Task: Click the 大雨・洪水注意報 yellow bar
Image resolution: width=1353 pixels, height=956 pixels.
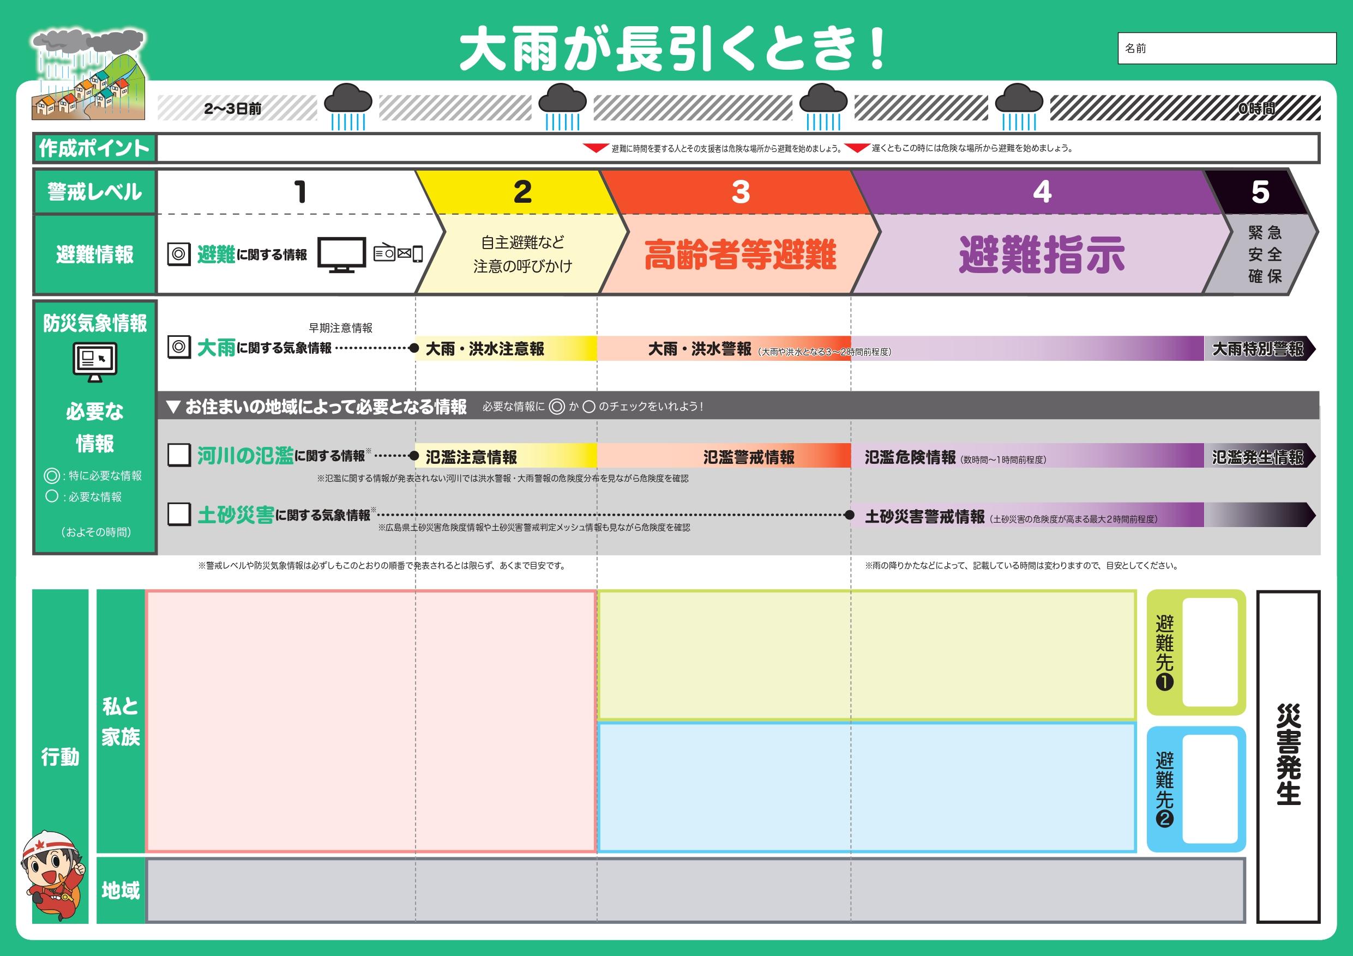Action: (x=506, y=348)
